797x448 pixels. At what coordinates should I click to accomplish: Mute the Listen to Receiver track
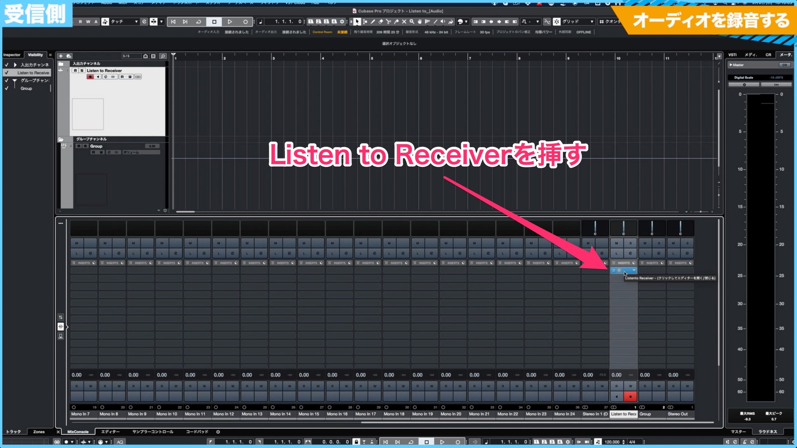75,71
